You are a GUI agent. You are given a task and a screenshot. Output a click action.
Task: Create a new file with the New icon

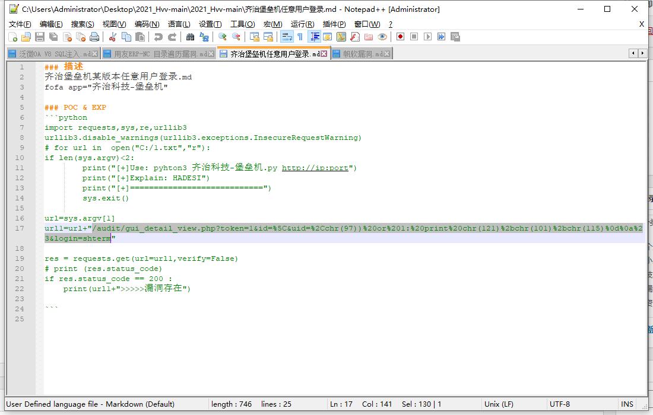pos(13,37)
